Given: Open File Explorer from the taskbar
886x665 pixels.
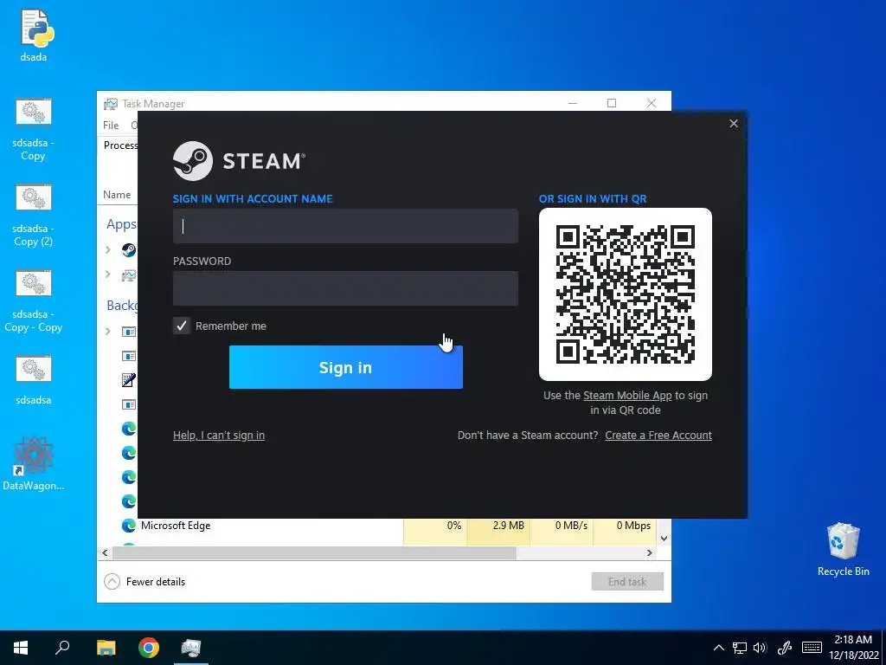Looking at the screenshot, I should coord(106,648).
